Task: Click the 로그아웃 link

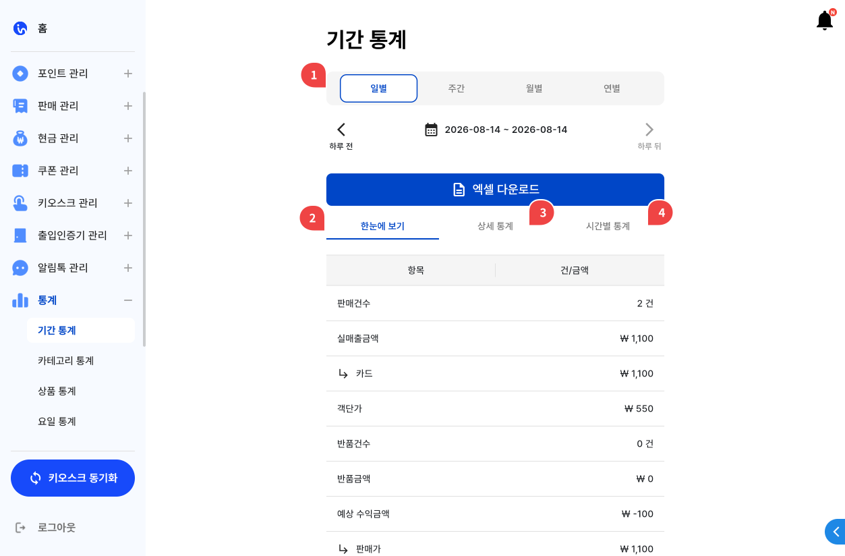Action: [57, 527]
